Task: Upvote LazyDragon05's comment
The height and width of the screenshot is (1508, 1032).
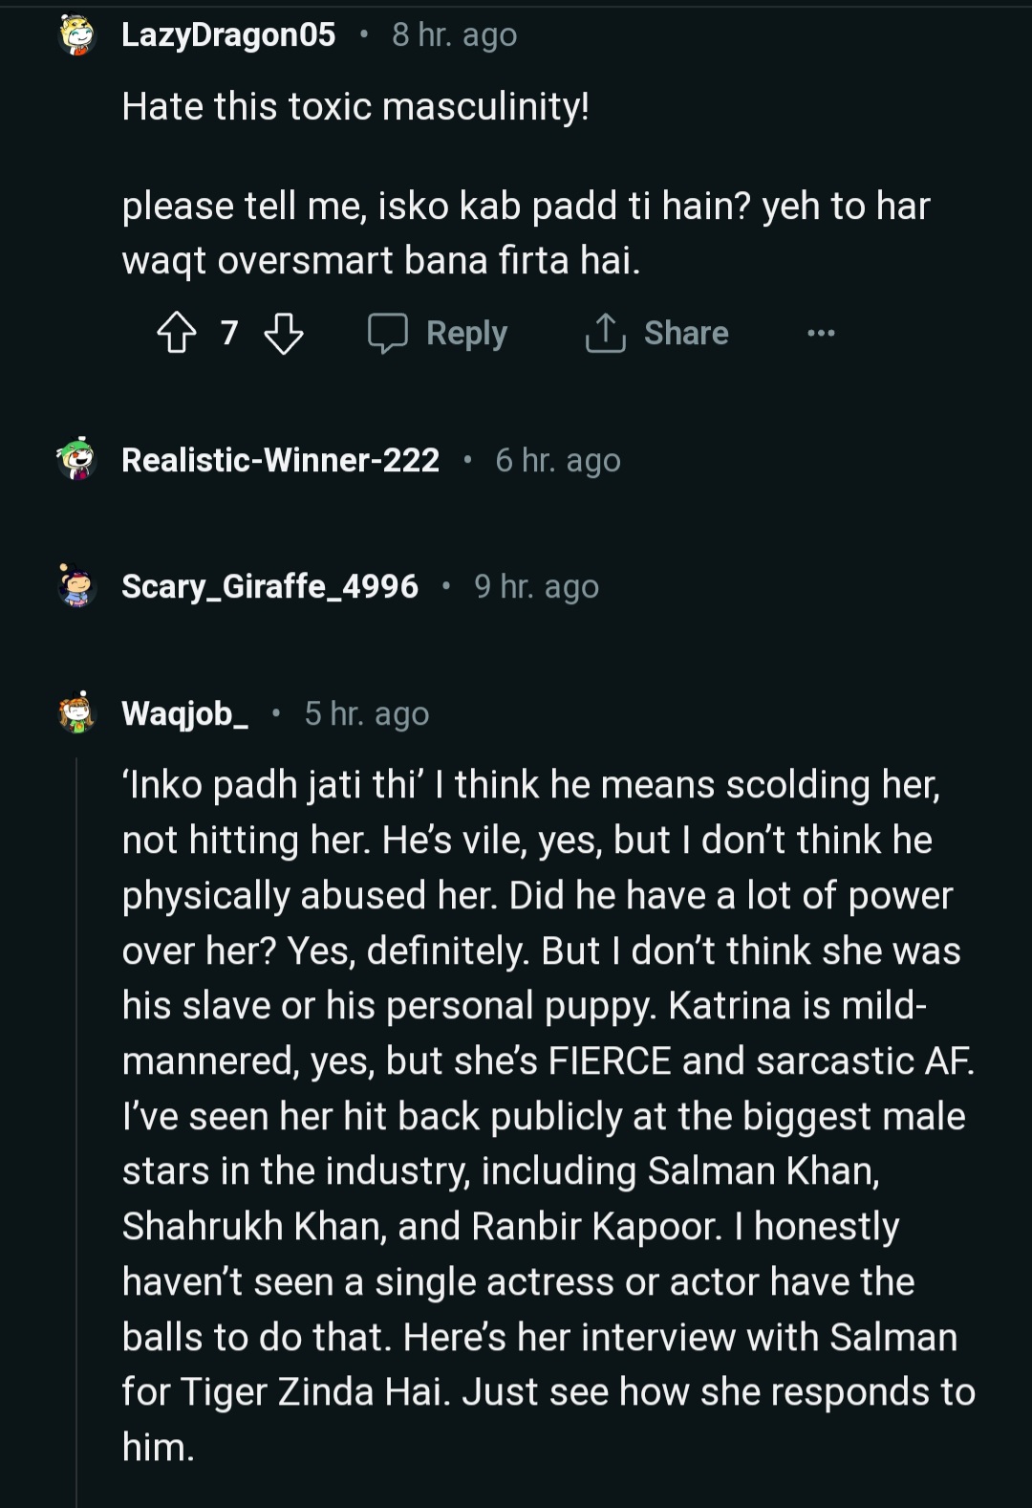Action: [177, 334]
